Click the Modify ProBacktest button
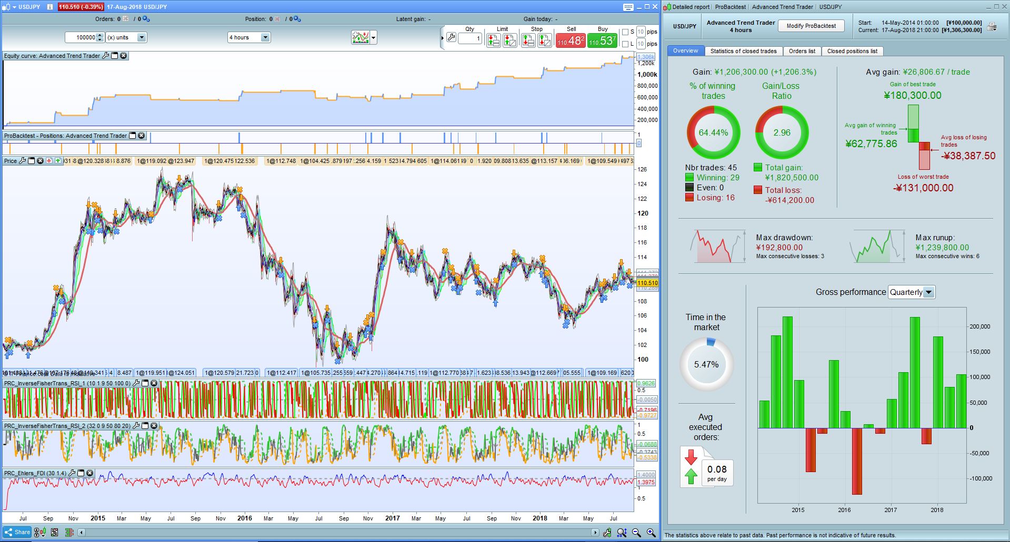 (811, 26)
